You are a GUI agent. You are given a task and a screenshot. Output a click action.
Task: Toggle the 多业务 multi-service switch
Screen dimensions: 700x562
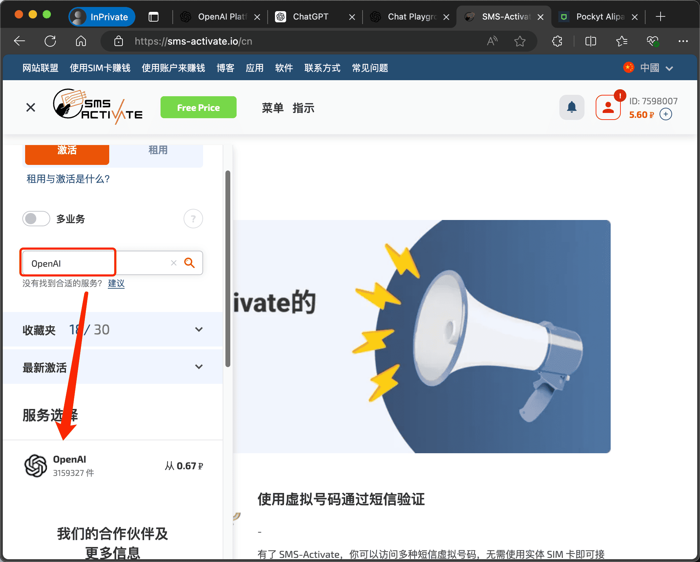pyautogui.click(x=36, y=219)
